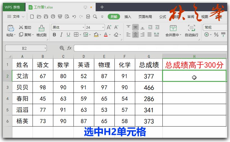This screenshot has height=142, width=230.
Task: Click inside the formula bar input
Action: pyautogui.click(x=150, y=48)
